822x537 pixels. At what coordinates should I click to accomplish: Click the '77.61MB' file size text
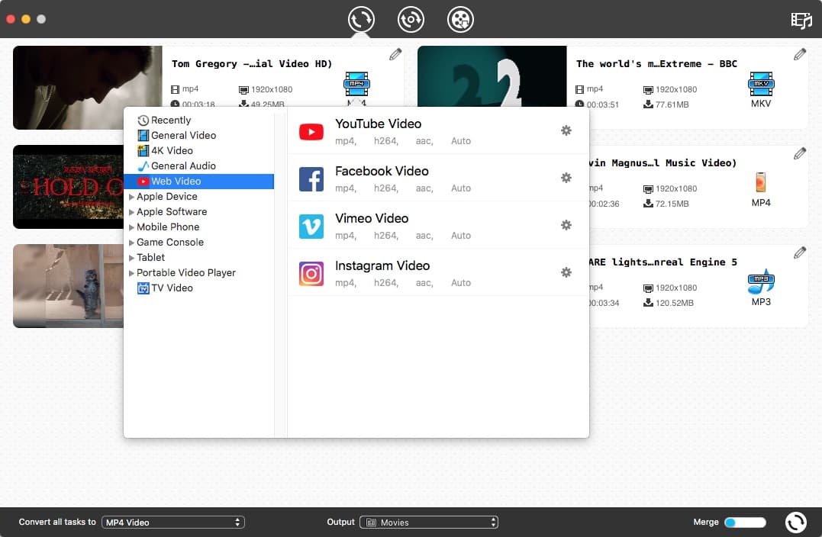coord(672,105)
